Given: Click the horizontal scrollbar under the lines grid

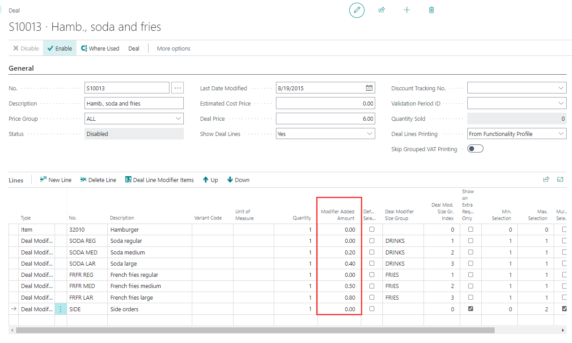Looking at the screenshot, I should point(255,330).
